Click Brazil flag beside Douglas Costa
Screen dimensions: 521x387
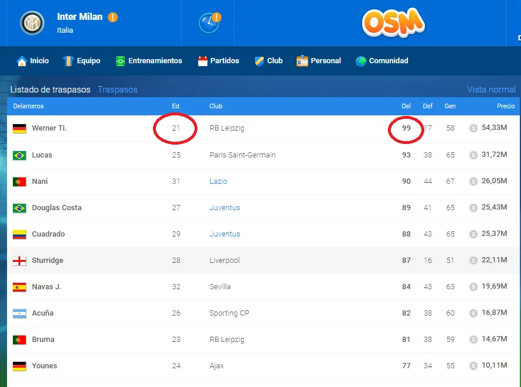point(19,208)
